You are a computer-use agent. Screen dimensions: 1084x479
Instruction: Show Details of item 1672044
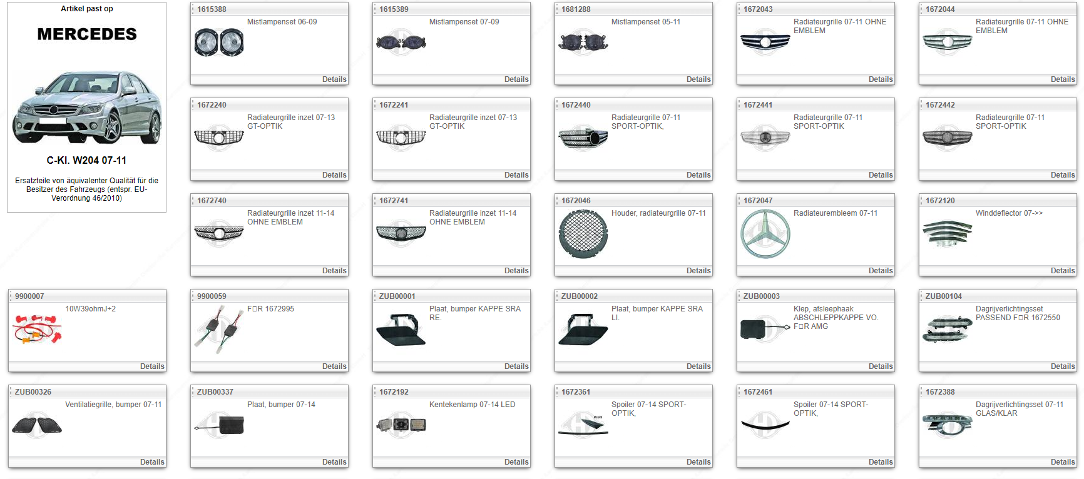pyautogui.click(x=1063, y=79)
